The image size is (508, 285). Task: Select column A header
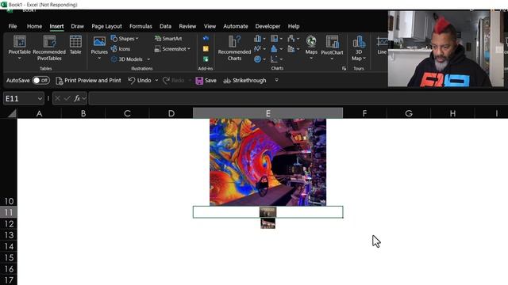pyautogui.click(x=39, y=113)
